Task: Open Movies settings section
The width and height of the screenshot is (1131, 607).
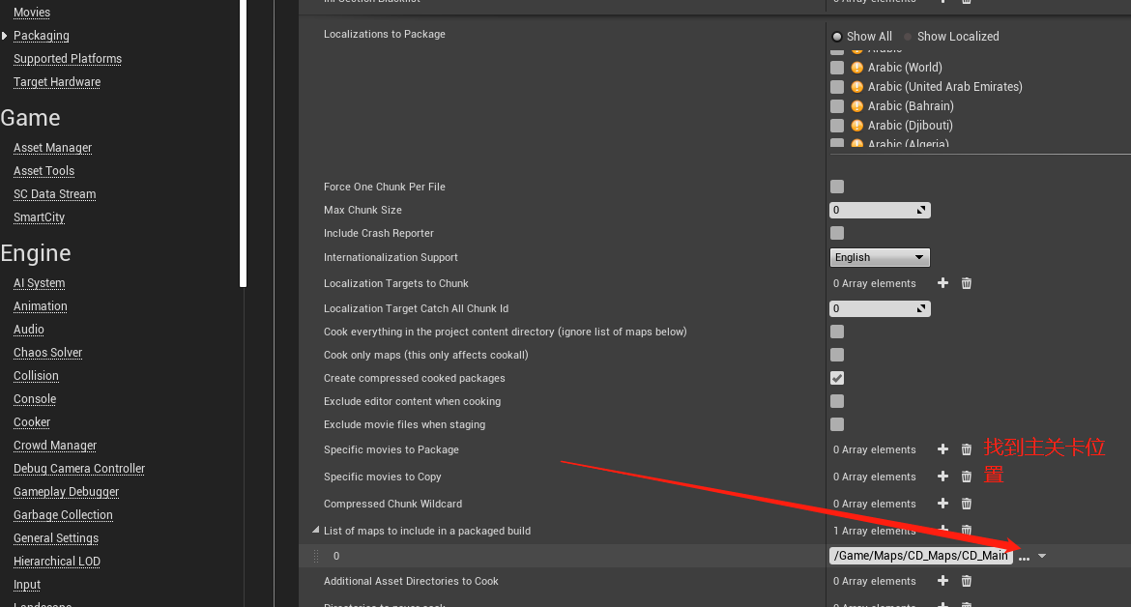Action: coord(32,13)
